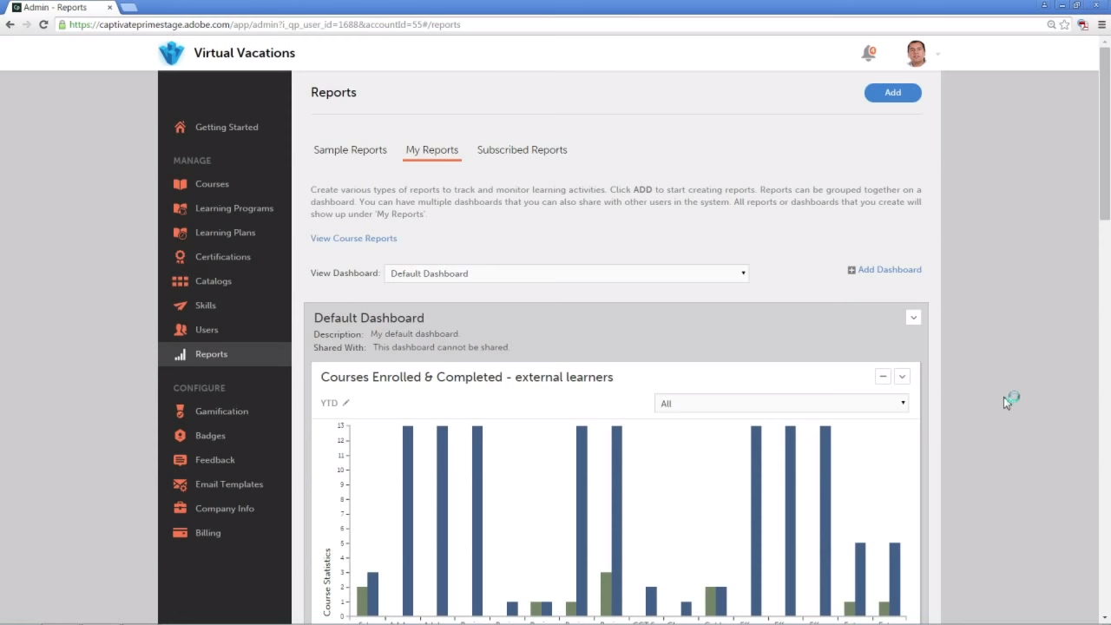The height and width of the screenshot is (625, 1111).
Task: Switch to the Subscribed Reports tab
Action: (522, 150)
